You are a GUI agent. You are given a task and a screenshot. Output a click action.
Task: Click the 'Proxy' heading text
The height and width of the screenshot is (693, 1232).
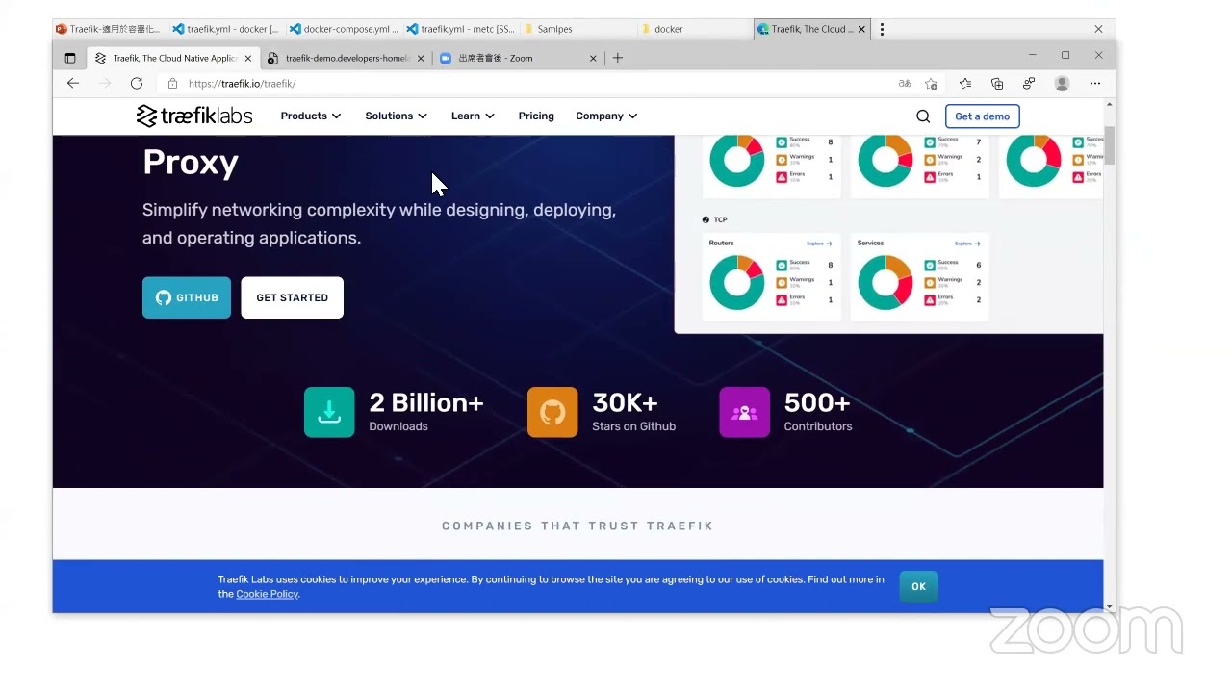click(x=191, y=163)
